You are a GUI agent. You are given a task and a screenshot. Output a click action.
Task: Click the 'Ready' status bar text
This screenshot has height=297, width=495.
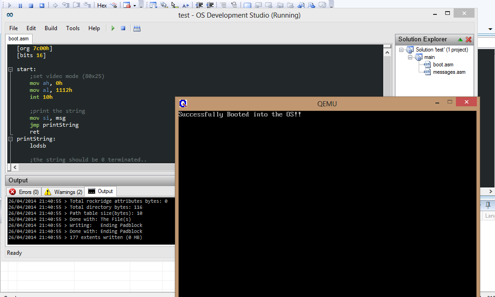click(14, 253)
